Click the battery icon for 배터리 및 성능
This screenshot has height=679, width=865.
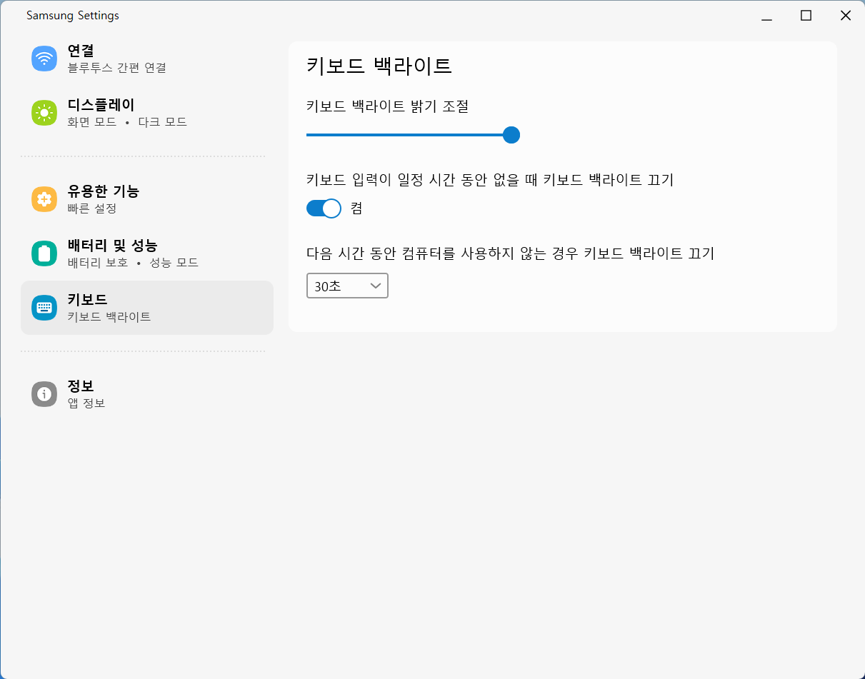(x=44, y=253)
